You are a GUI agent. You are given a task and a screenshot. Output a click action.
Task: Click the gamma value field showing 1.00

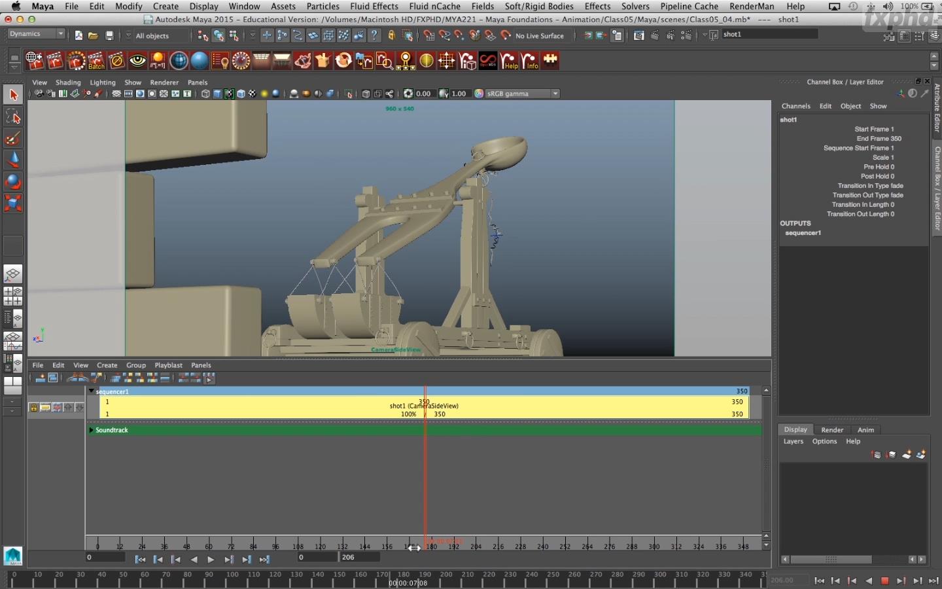tap(459, 94)
